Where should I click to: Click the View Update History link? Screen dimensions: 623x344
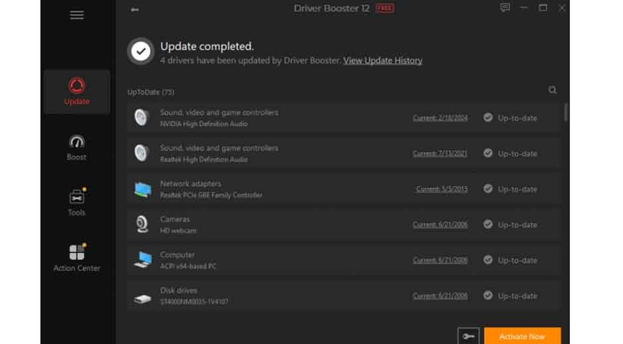point(382,61)
